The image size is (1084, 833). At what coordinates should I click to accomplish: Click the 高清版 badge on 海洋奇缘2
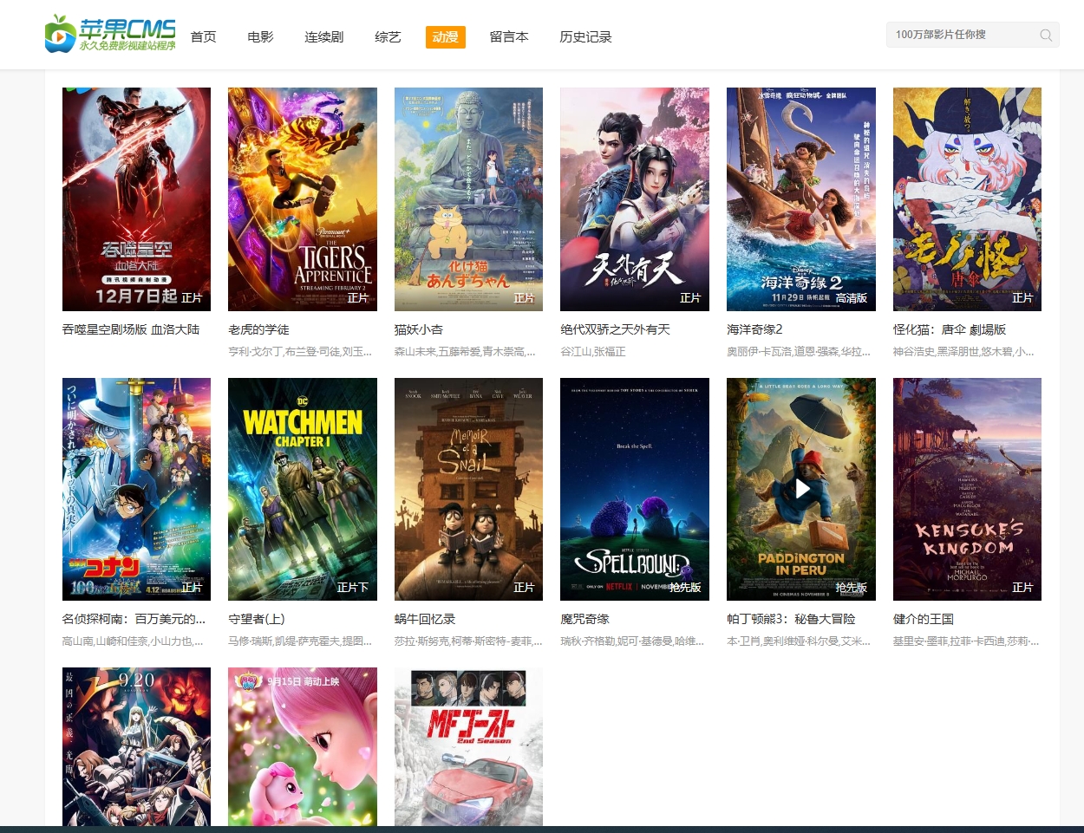coord(852,298)
